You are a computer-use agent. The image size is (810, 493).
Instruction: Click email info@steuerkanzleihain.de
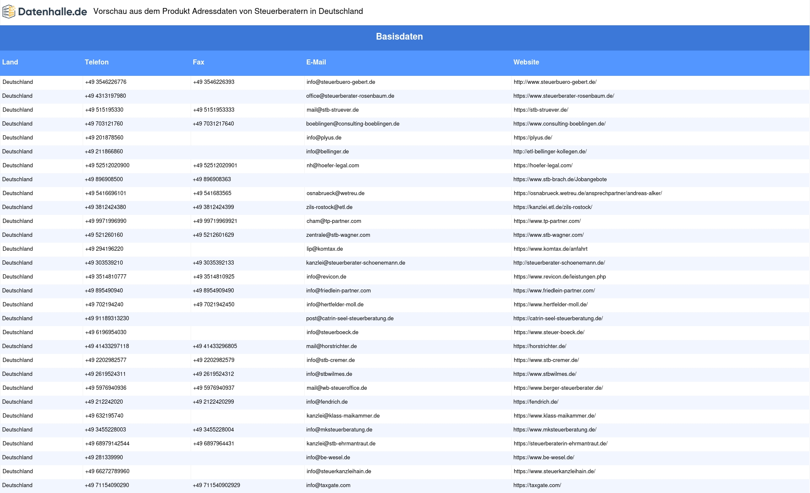point(339,472)
